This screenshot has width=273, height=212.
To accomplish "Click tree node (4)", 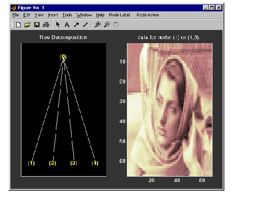I will pos(95,163).
